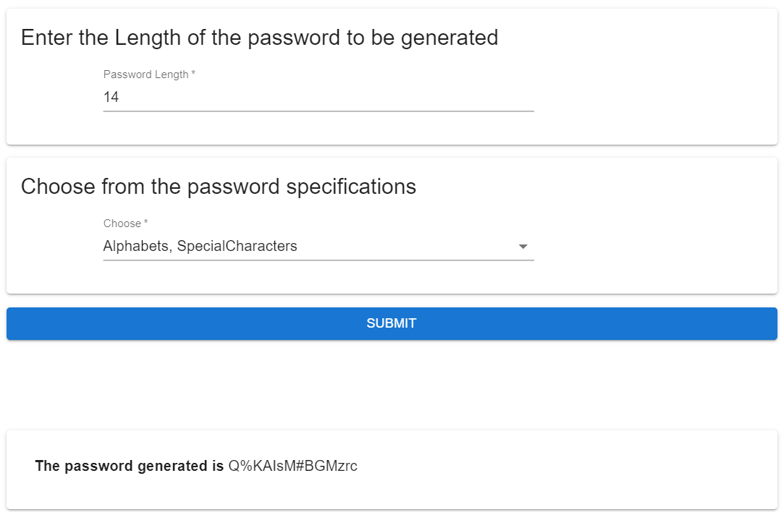
Task: Click the "Password Length *" label
Action: pos(149,74)
